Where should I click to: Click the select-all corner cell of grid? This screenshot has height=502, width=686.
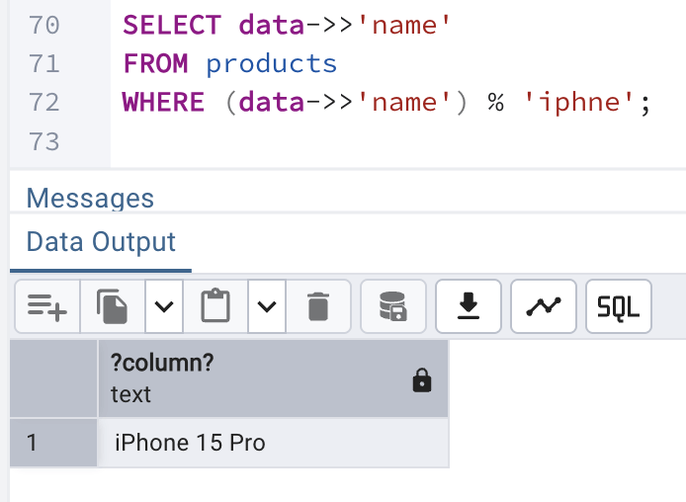tap(53, 378)
